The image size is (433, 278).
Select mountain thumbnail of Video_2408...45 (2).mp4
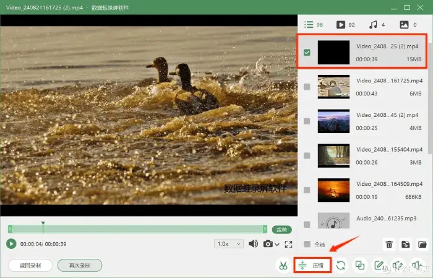pyautogui.click(x=334, y=121)
